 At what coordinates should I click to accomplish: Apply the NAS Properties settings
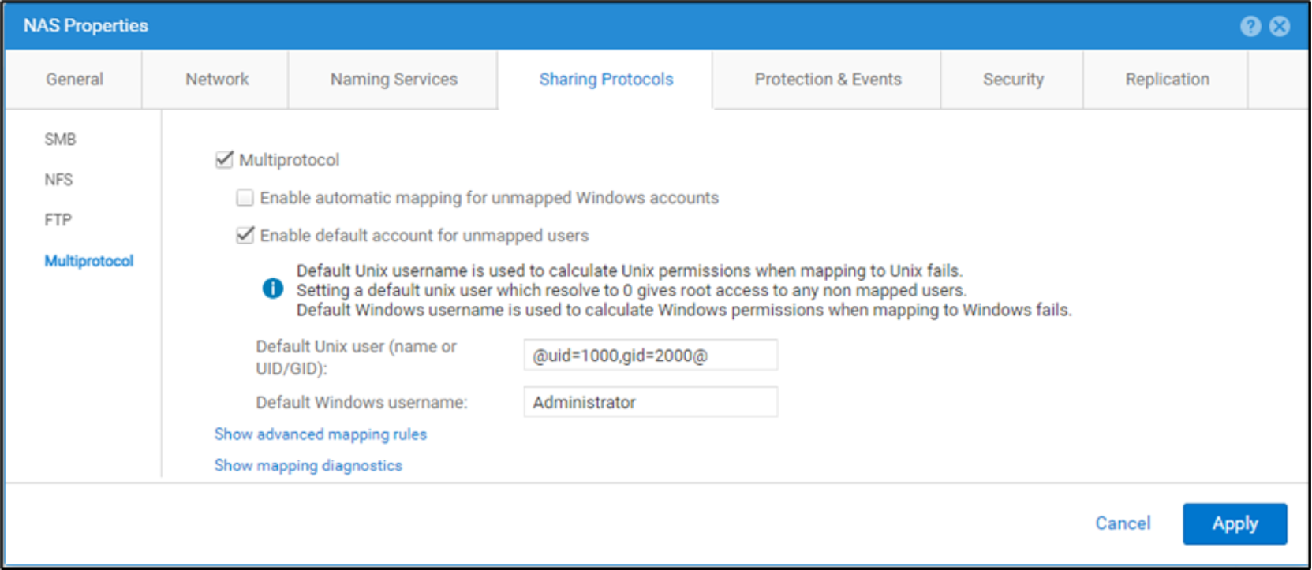point(1235,523)
